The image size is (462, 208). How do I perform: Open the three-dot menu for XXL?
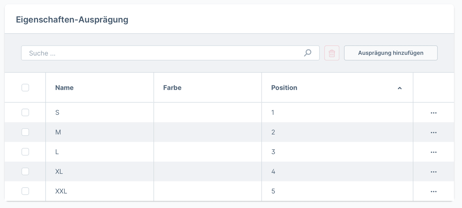click(433, 191)
